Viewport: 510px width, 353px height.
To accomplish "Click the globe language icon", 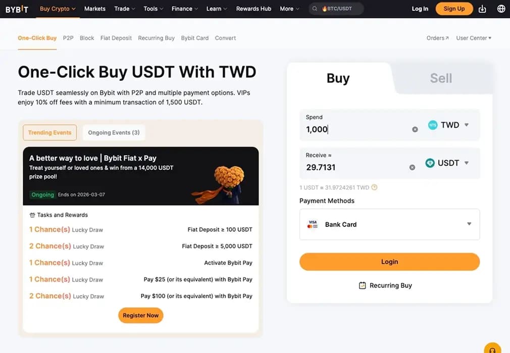I will (x=501, y=9).
